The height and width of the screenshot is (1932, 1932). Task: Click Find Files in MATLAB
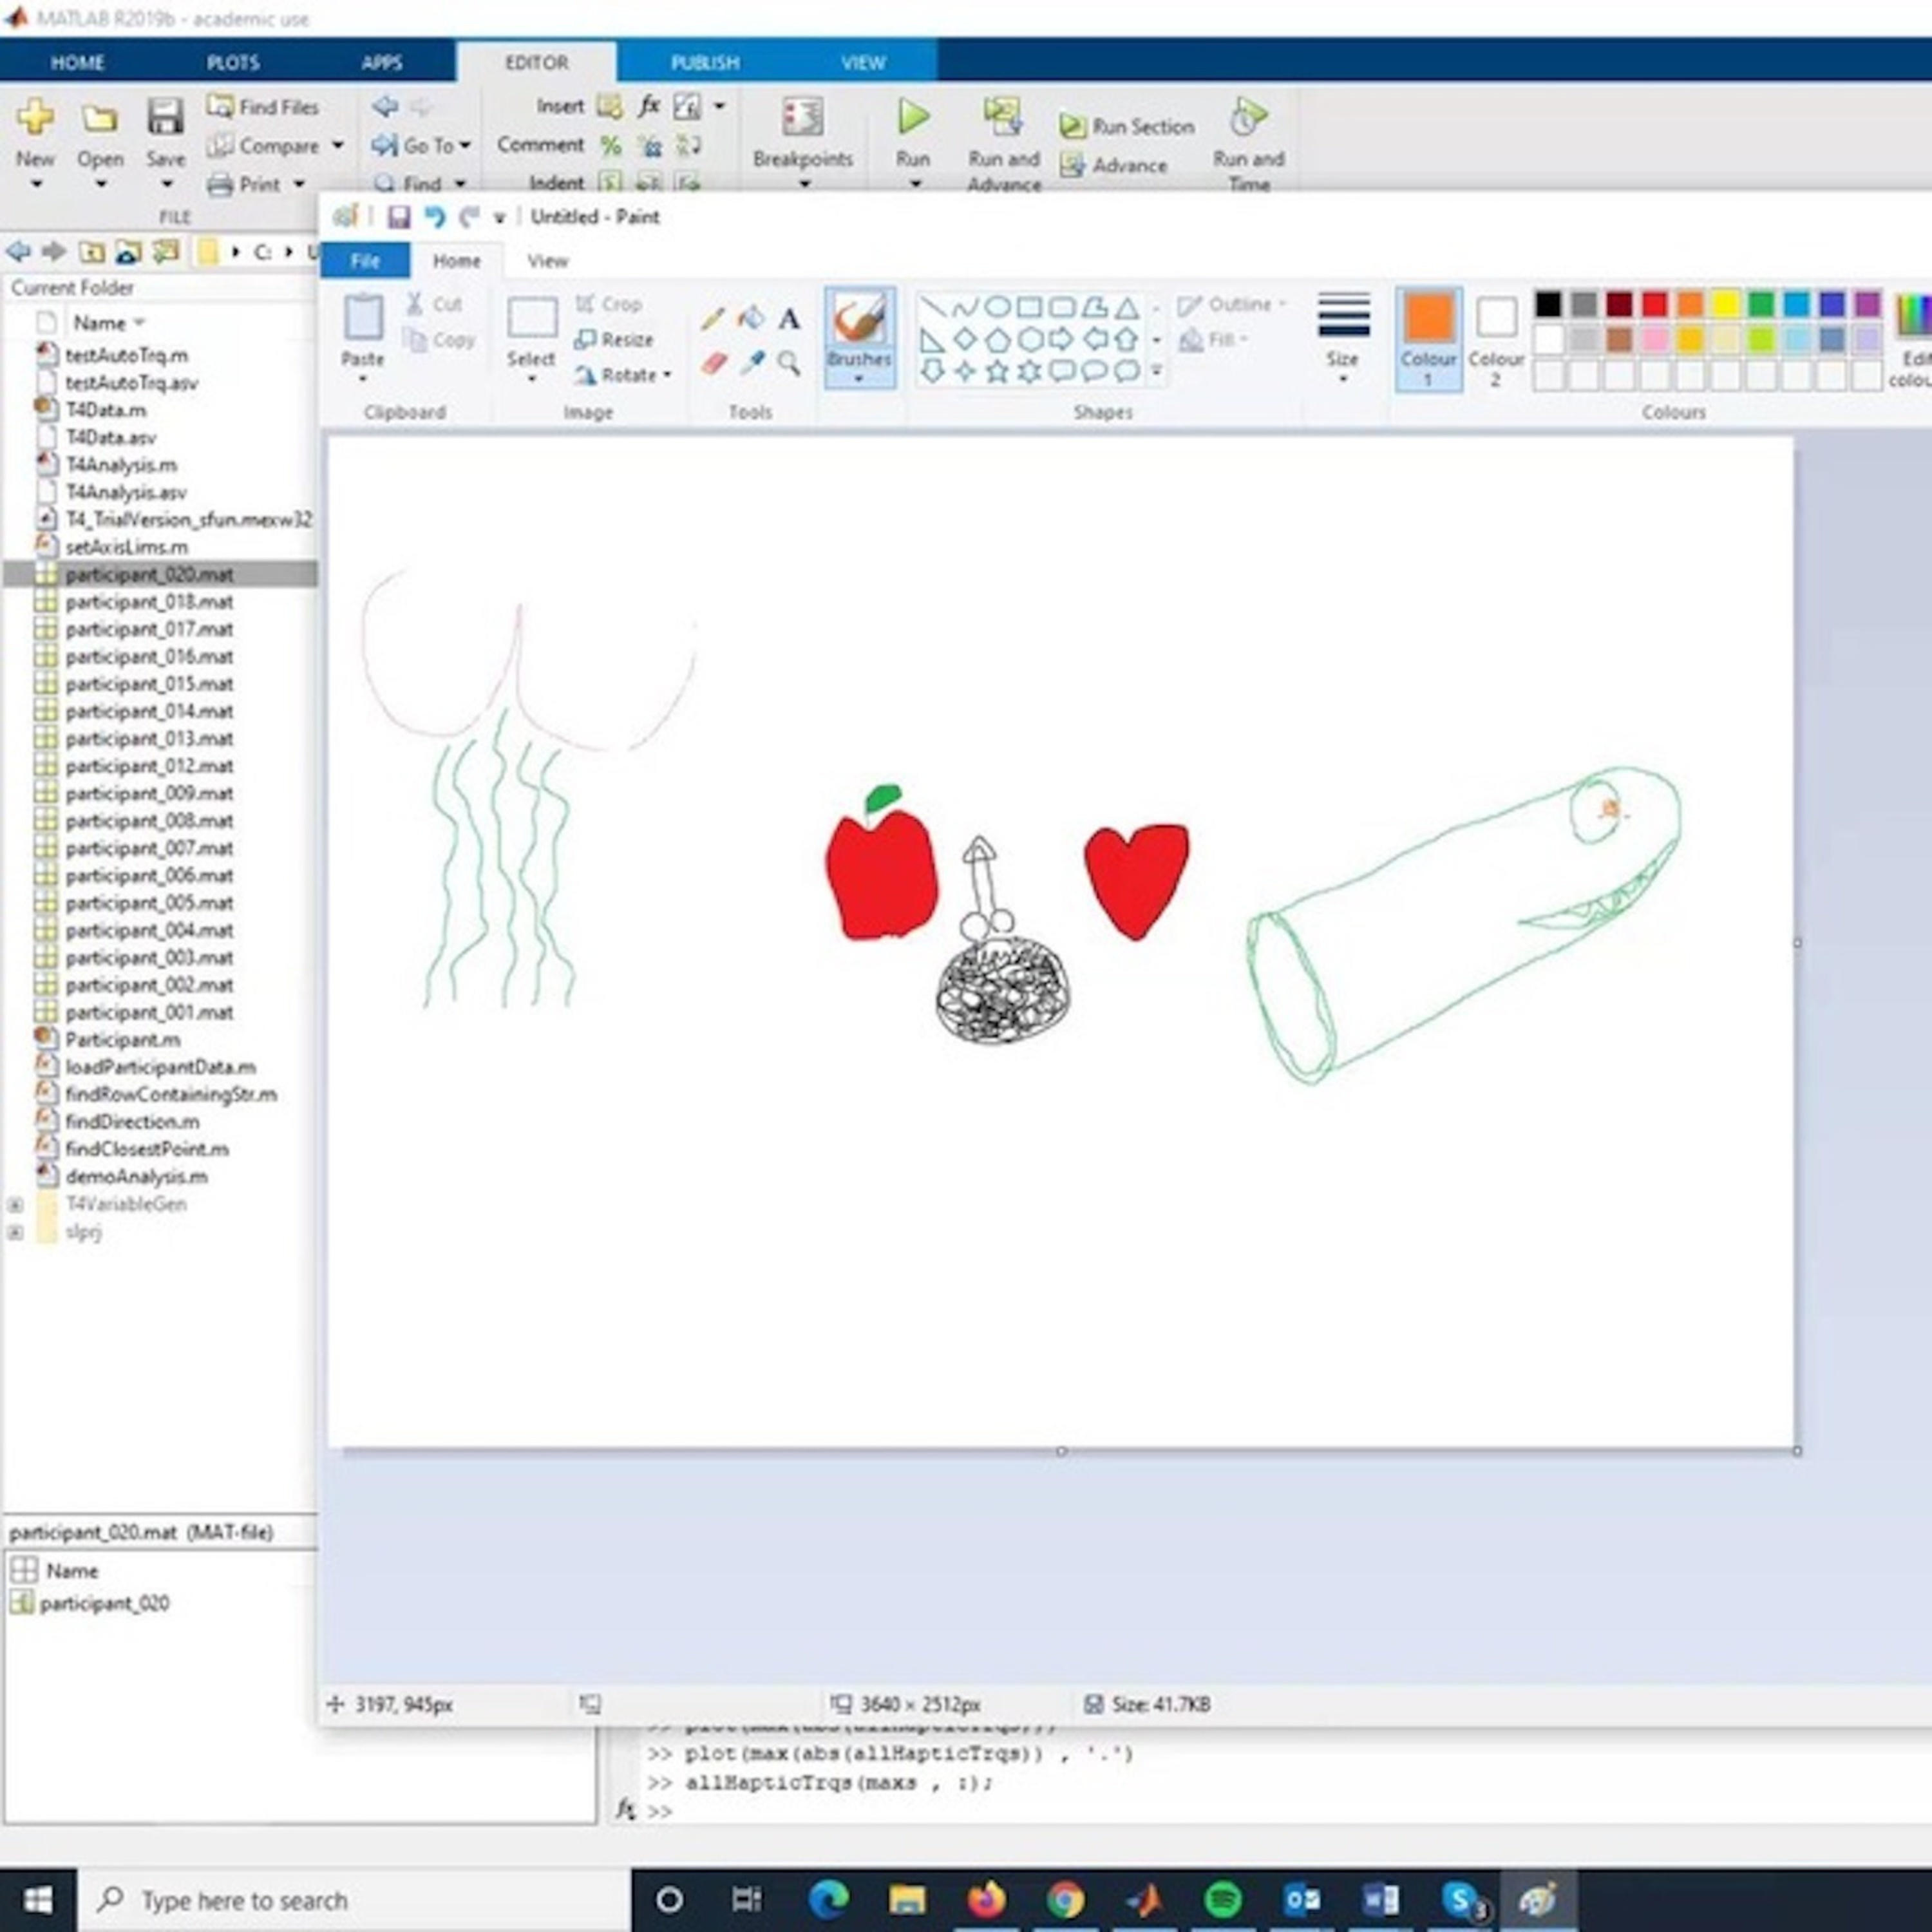(x=263, y=107)
